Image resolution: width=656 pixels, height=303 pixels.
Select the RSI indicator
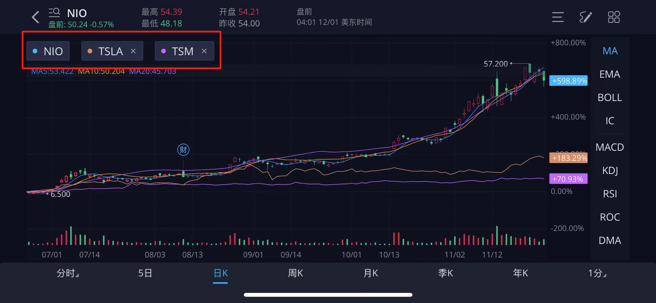[610, 194]
